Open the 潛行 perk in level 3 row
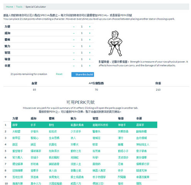Viewport: 191px width, 185px height. 121,138
